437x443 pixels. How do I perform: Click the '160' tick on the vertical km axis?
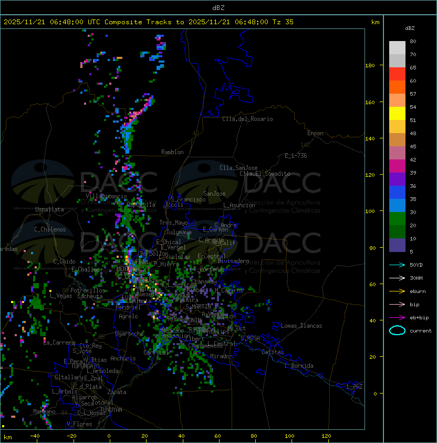pos(370,102)
